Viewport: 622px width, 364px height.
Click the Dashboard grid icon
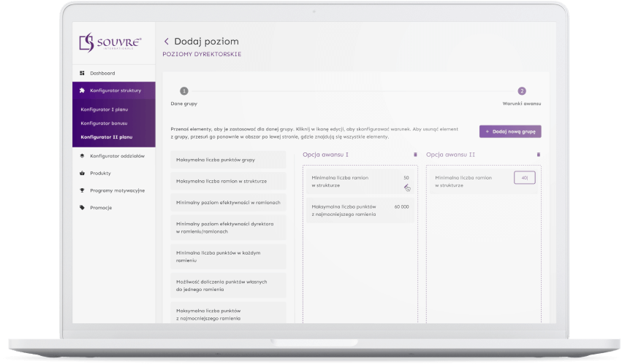click(82, 74)
